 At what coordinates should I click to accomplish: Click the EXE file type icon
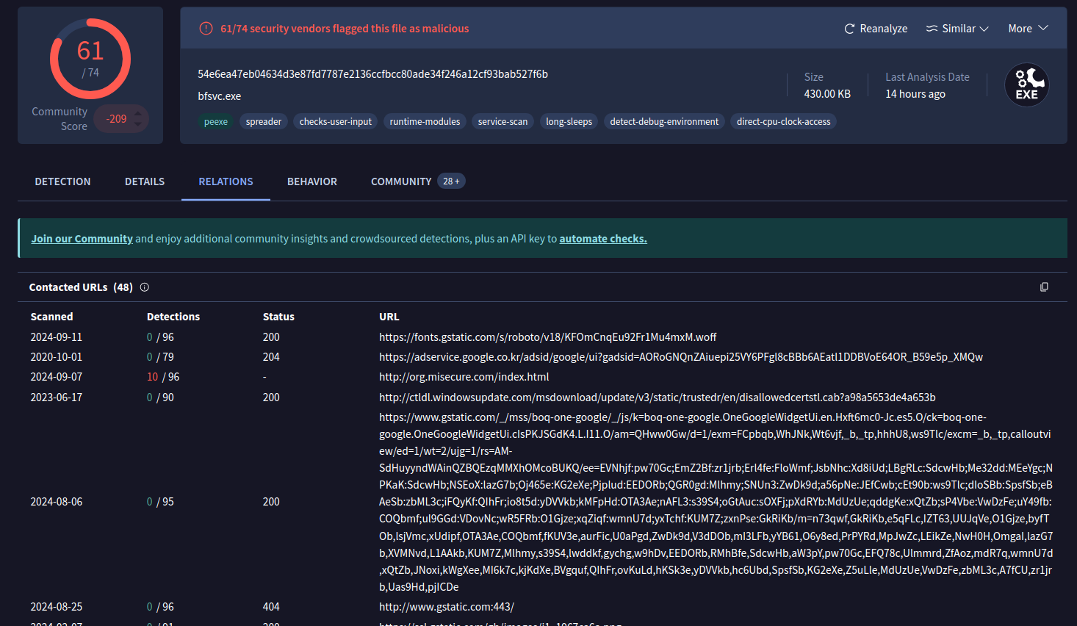pos(1026,85)
